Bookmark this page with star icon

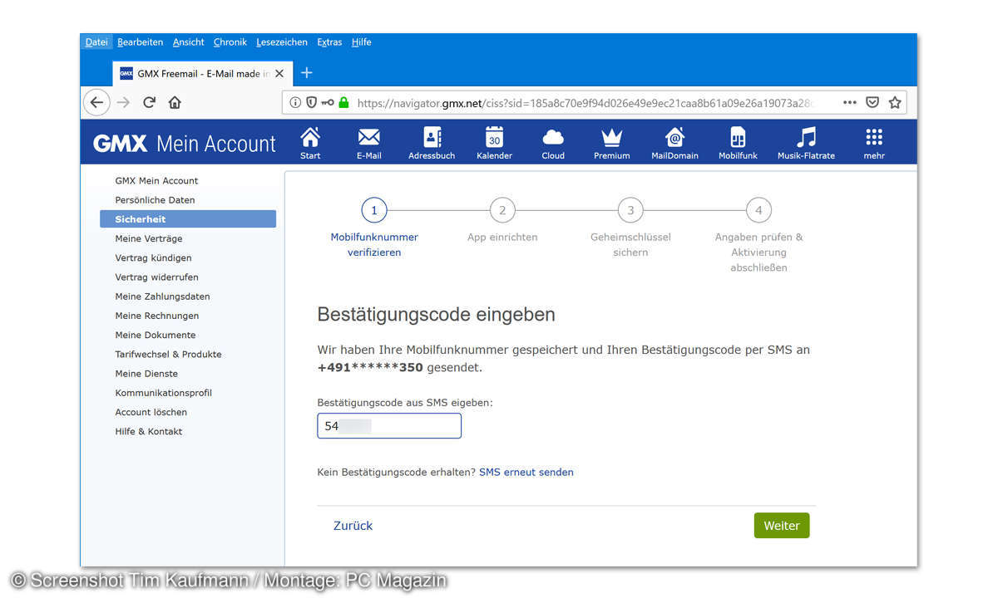[895, 103]
